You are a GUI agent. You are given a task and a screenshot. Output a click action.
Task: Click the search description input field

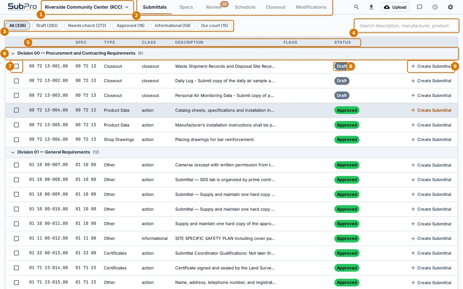(406, 26)
